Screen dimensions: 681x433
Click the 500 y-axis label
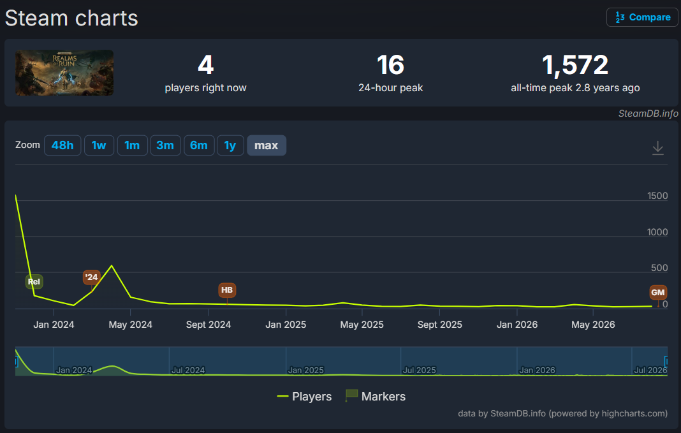659,268
